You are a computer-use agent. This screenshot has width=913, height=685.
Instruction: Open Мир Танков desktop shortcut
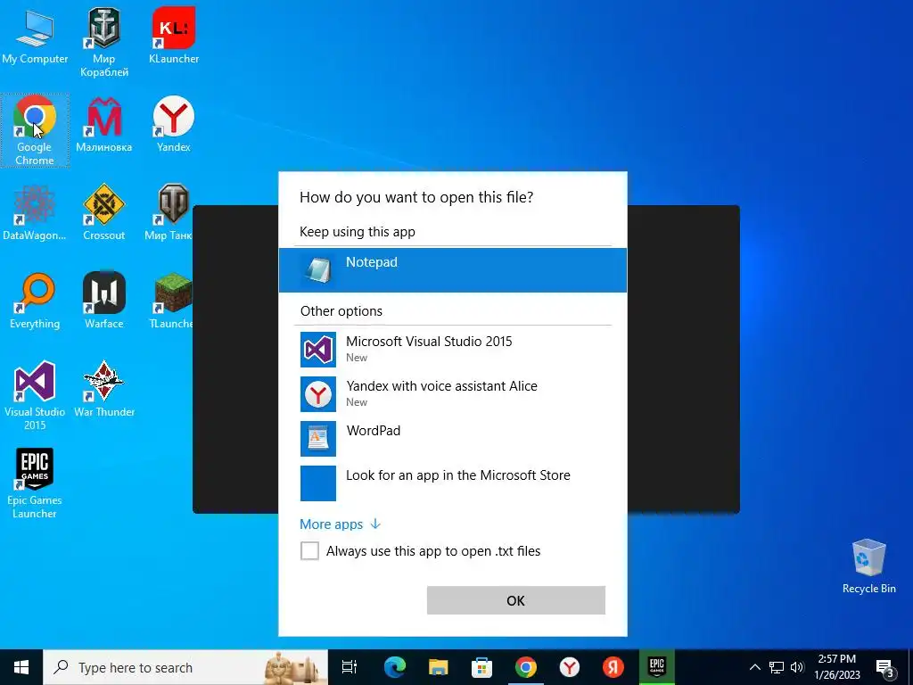(169, 213)
